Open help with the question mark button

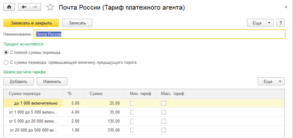tap(281, 23)
